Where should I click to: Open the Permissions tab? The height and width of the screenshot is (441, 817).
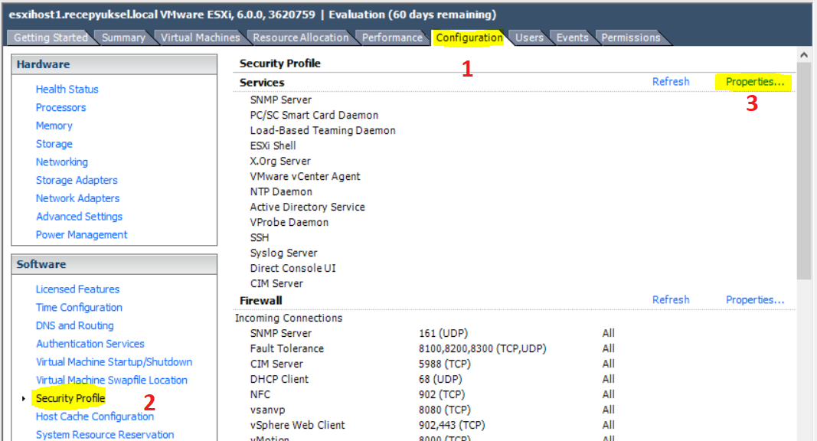pyautogui.click(x=630, y=38)
